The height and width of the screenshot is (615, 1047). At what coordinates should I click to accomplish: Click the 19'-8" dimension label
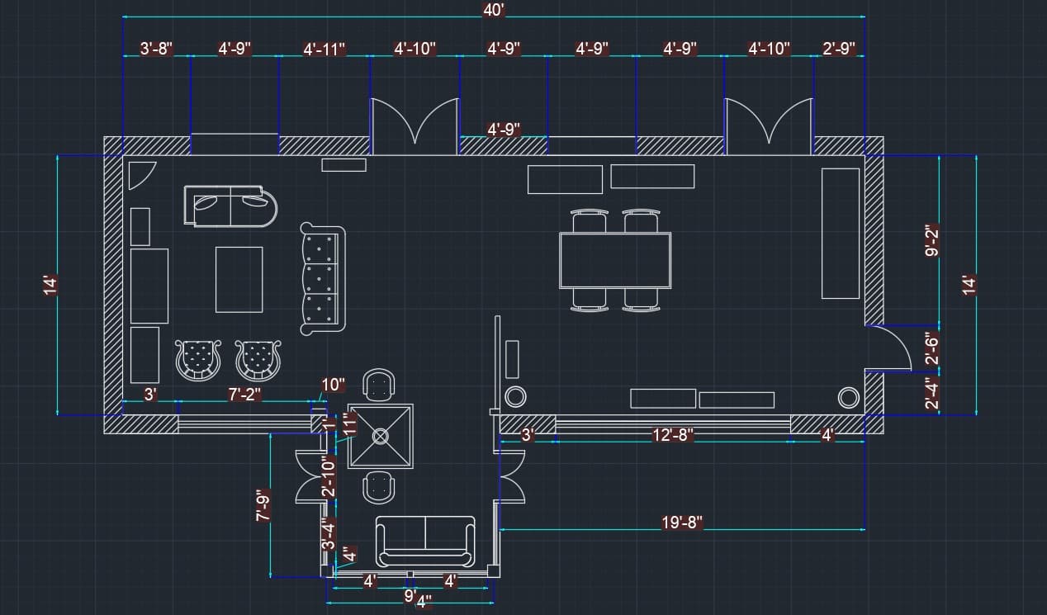tap(681, 523)
